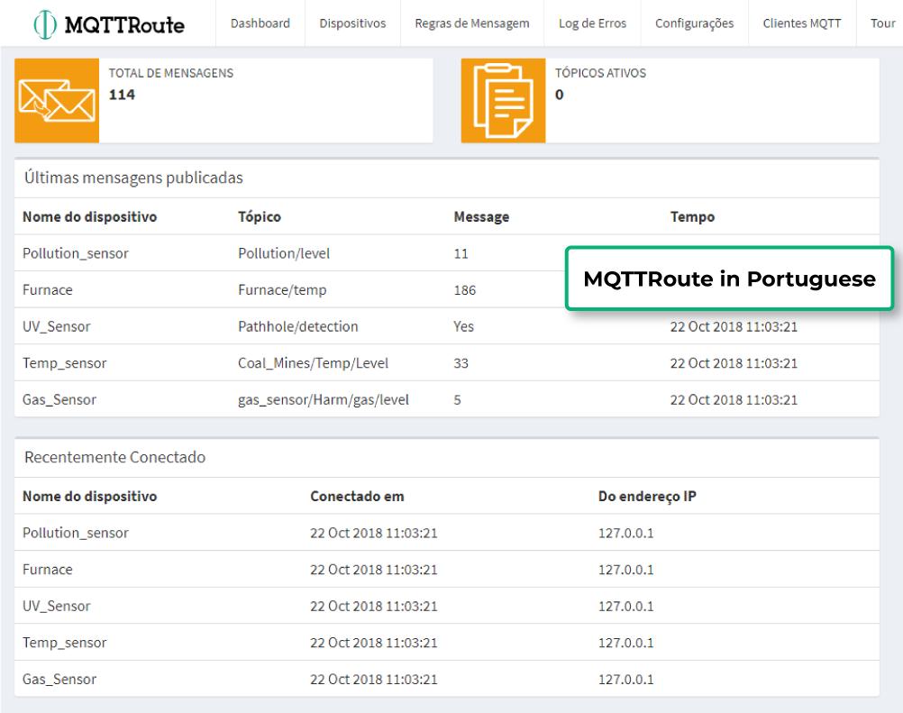The image size is (903, 713).
Task: Open the Dashboard menu item
Action: (260, 23)
